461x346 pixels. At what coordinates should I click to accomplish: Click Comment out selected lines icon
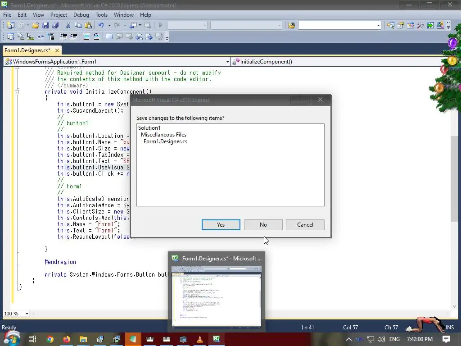[86, 37]
